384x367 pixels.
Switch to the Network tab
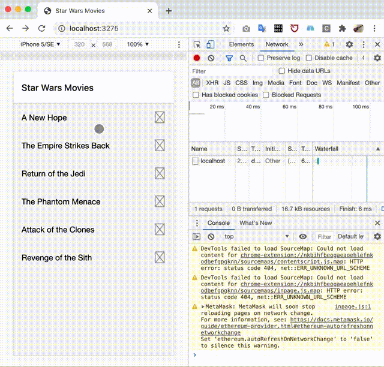pos(277,44)
